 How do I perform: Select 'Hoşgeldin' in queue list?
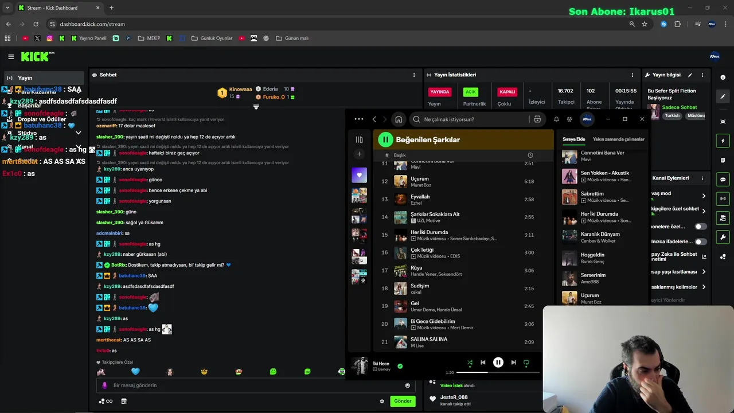pyautogui.click(x=603, y=258)
